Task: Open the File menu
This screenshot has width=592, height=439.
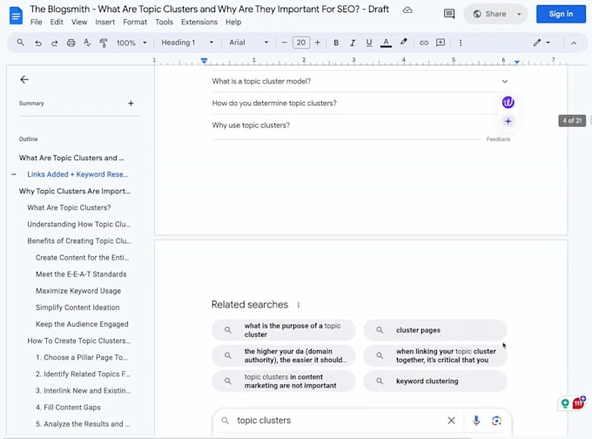Action: click(x=37, y=22)
